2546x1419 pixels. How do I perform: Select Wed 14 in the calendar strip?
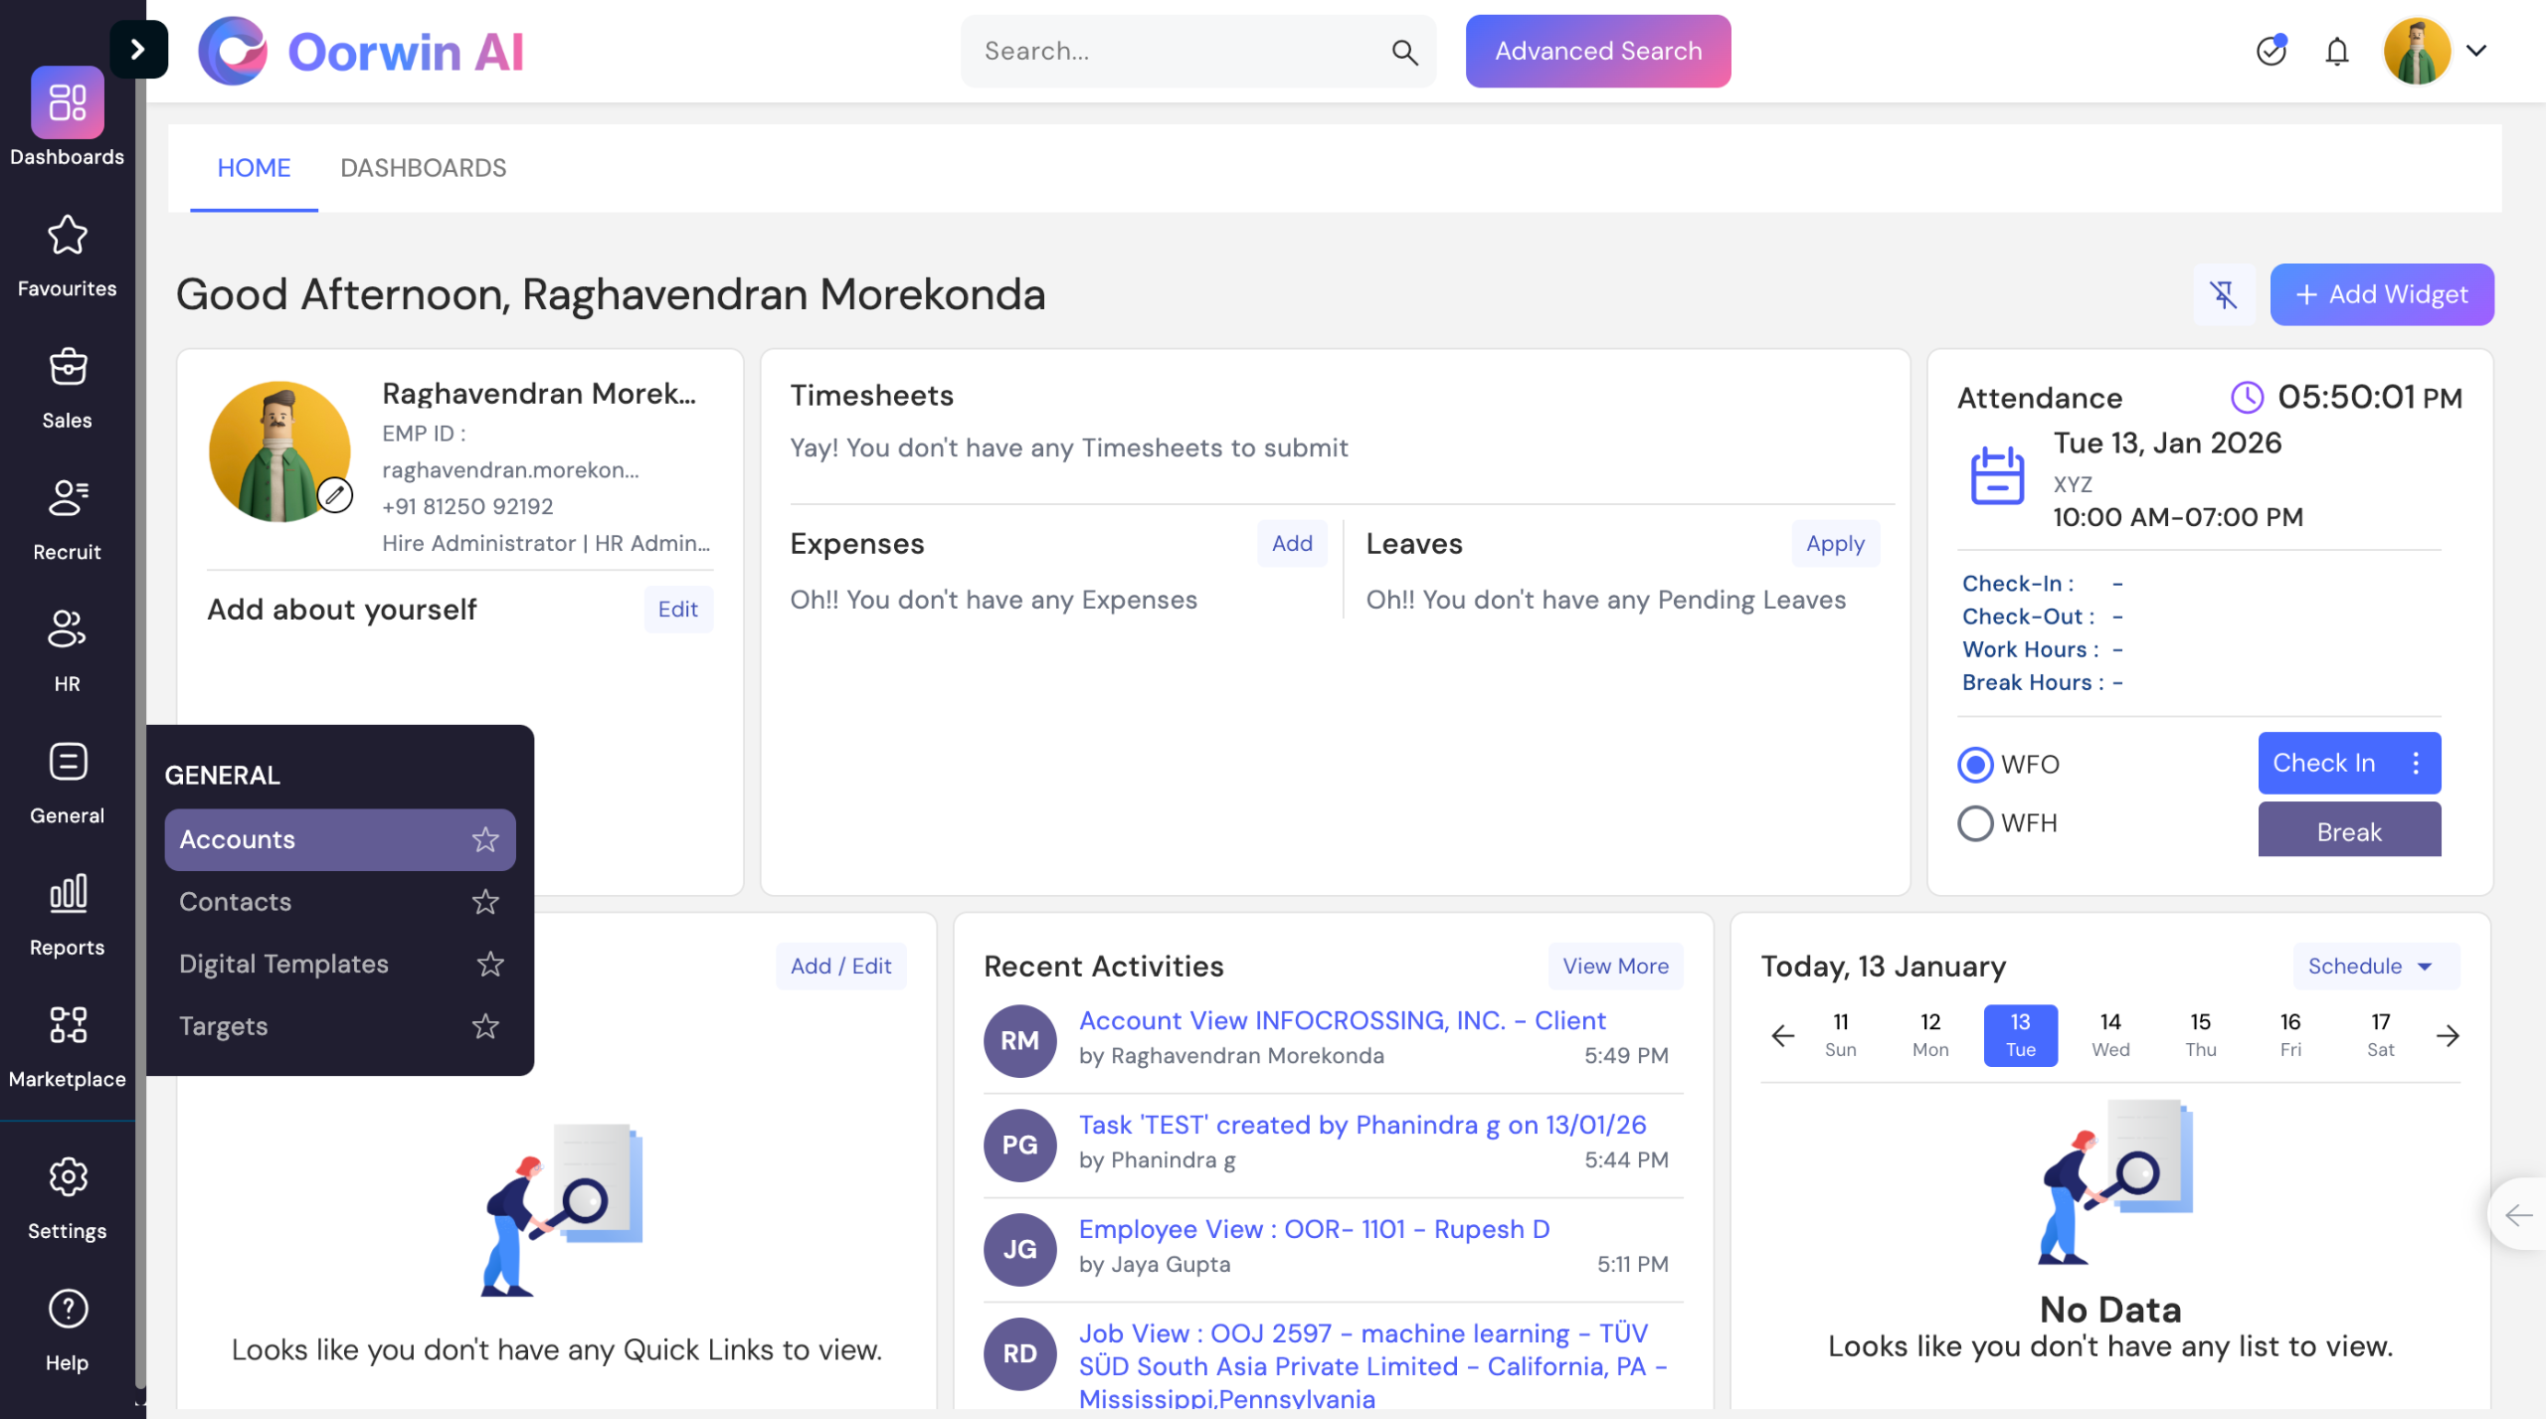click(2109, 1034)
